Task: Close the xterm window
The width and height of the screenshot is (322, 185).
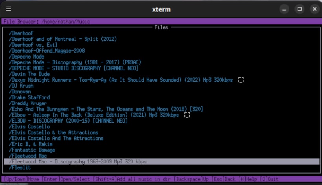Action: coord(315,9)
